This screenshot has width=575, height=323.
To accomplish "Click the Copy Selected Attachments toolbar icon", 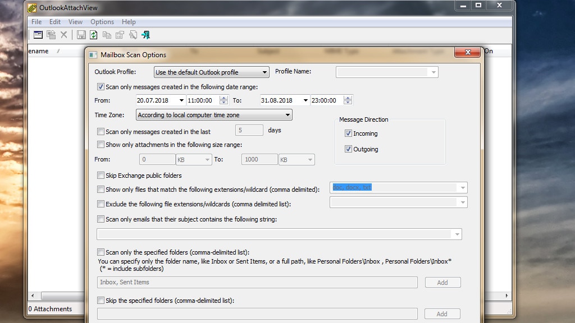I will [x=51, y=35].
